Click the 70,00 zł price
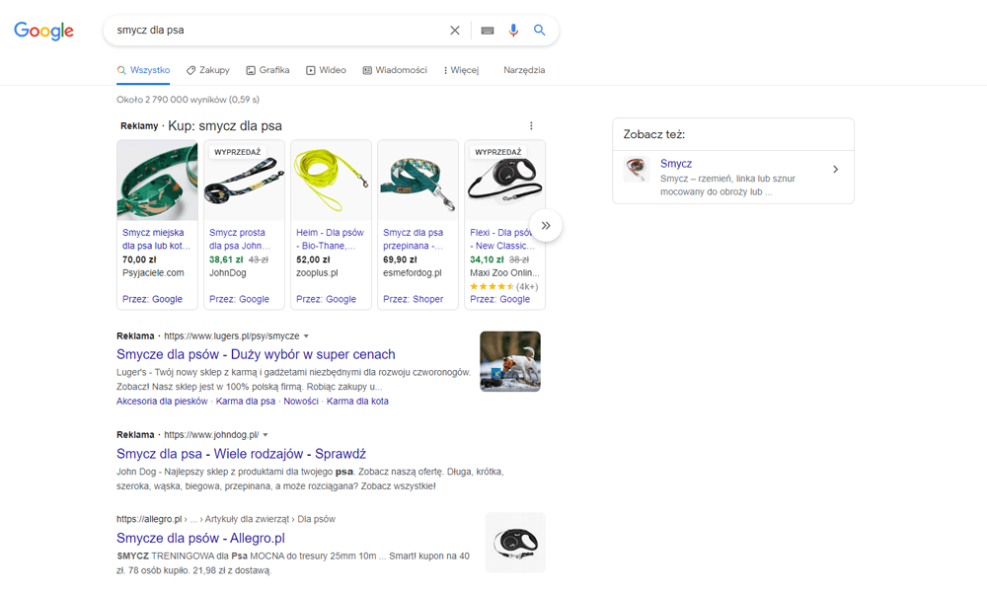The image size is (987, 592). click(x=139, y=259)
